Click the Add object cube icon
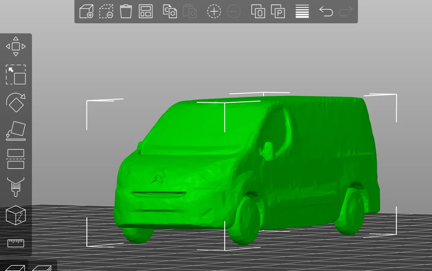432x271 pixels. tap(86, 11)
